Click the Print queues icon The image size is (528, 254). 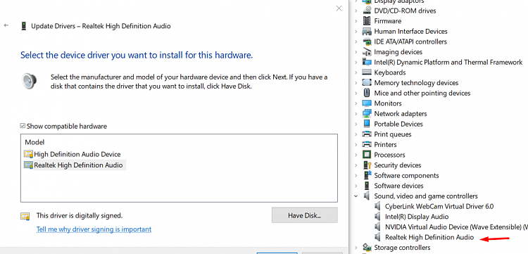367,134
